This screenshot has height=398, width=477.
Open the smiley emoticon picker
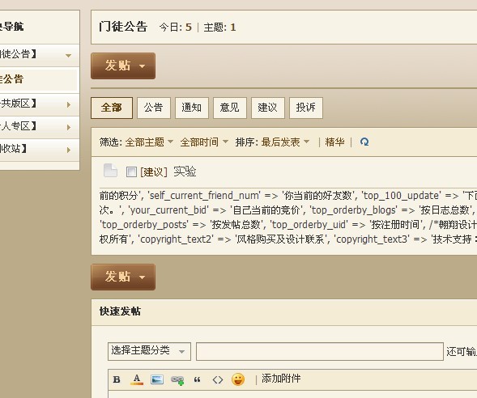click(238, 379)
